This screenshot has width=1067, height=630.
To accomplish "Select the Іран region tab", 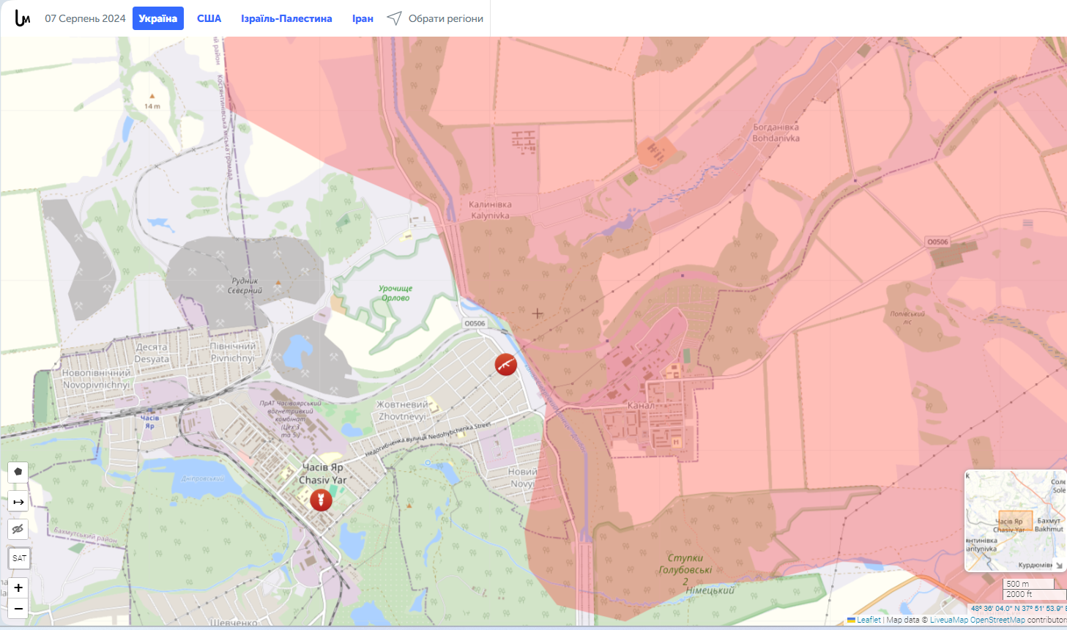I will pyautogui.click(x=363, y=18).
